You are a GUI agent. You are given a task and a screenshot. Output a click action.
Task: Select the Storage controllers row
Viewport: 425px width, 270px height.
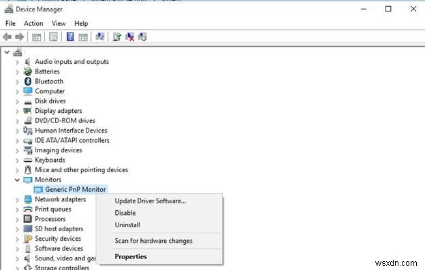(62, 267)
